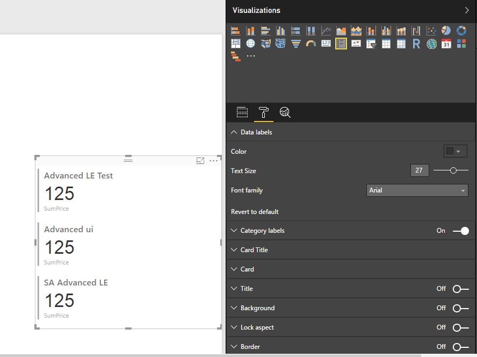The image size is (477, 357).
Task: Select the pie chart visual
Action: click(446, 31)
